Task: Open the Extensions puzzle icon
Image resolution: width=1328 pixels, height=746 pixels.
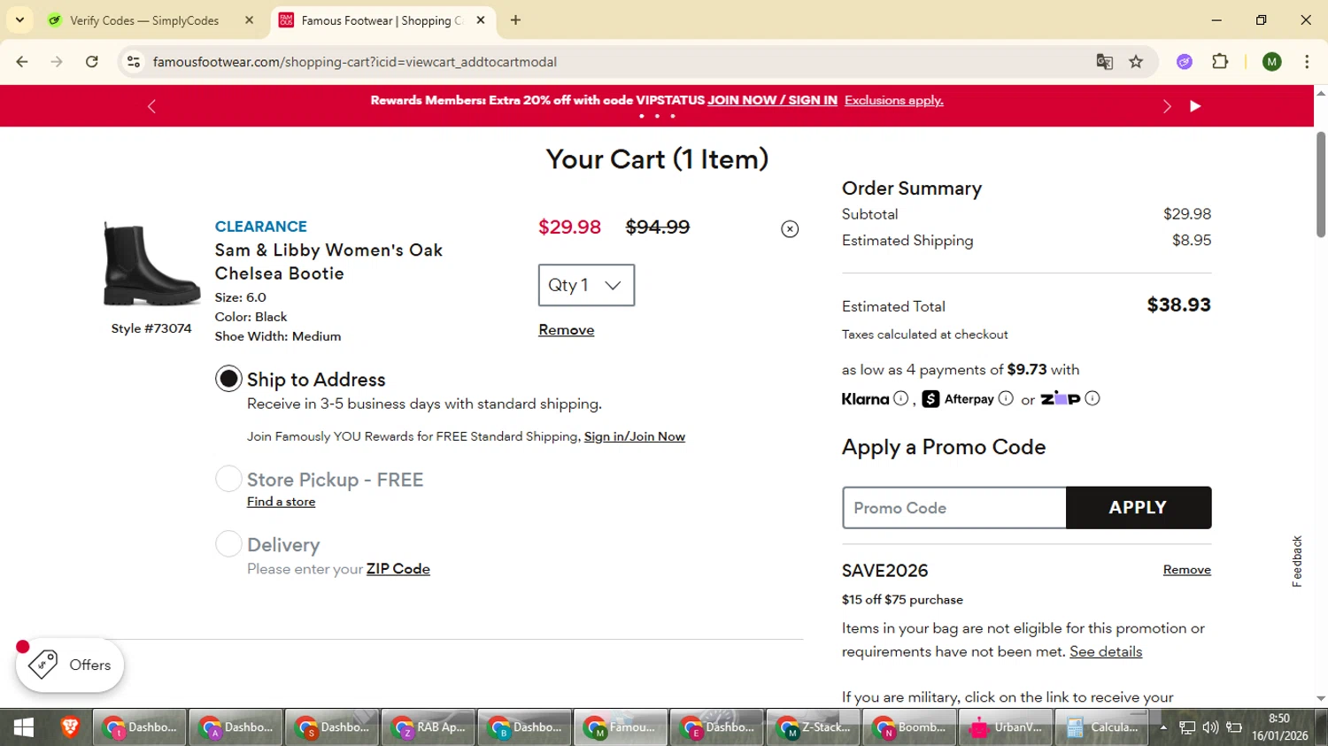Action: pos(1220,62)
